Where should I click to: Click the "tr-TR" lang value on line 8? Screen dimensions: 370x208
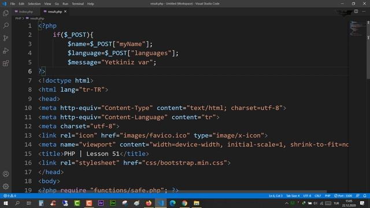pos(92,90)
